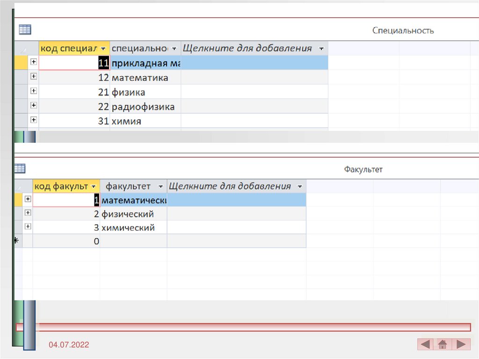Click Щелкните для добавления in Факультет table

pyautogui.click(x=229, y=186)
